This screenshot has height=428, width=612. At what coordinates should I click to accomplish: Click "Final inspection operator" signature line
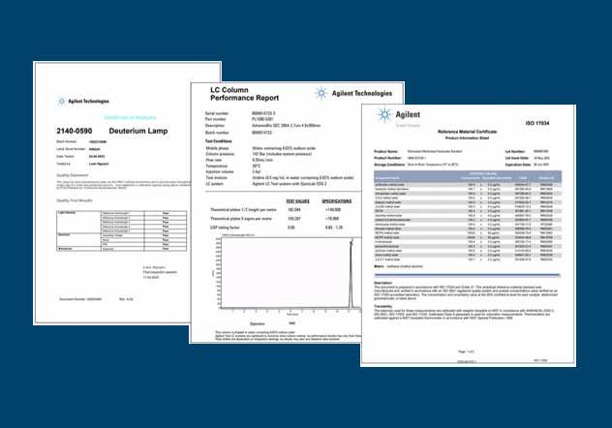click(x=160, y=272)
